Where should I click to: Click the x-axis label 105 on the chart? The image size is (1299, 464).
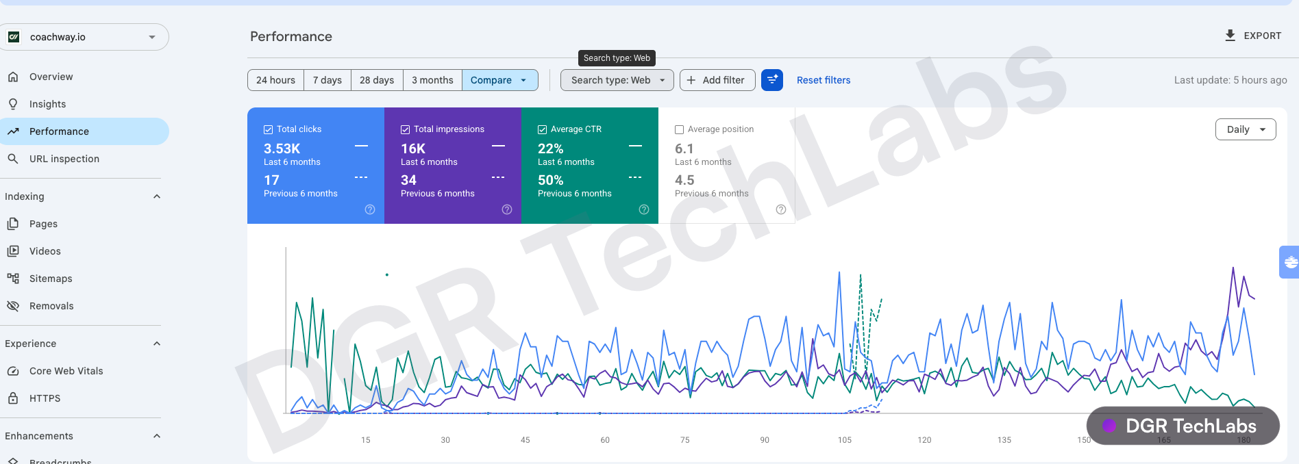coord(845,440)
